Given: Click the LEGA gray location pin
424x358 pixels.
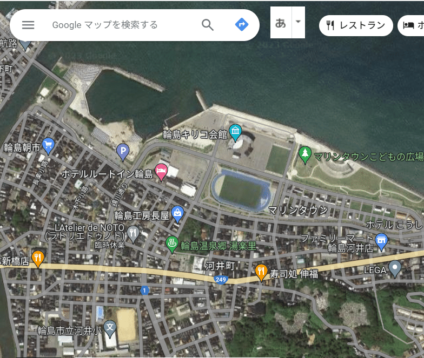Looking at the screenshot, I should pos(395,269).
